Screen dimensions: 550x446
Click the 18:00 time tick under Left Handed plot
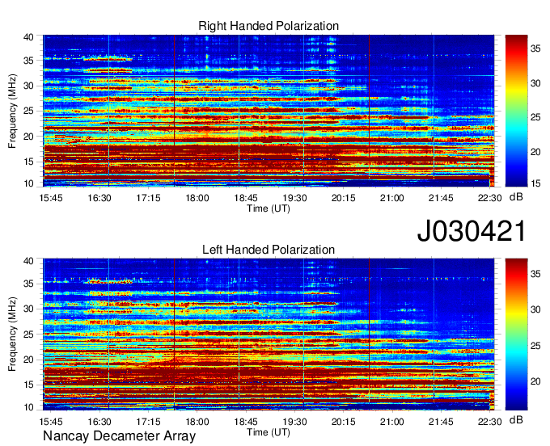coord(197,422)
